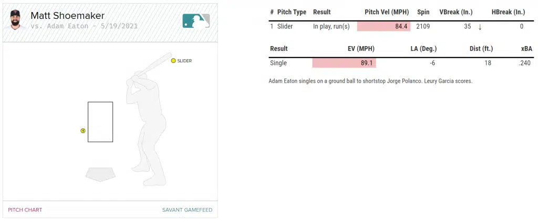Image resolution: width=538 pixels, height=220 pixels.
Task: Click the highlighted 84.4 pitch velocity cell
Action: [x=383, y=27]
